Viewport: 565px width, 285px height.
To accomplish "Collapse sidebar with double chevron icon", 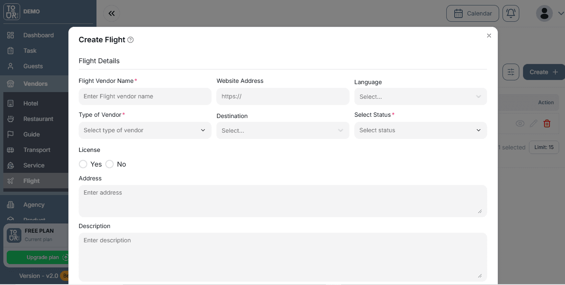I will pyautogui.click(x=112, y=13).
